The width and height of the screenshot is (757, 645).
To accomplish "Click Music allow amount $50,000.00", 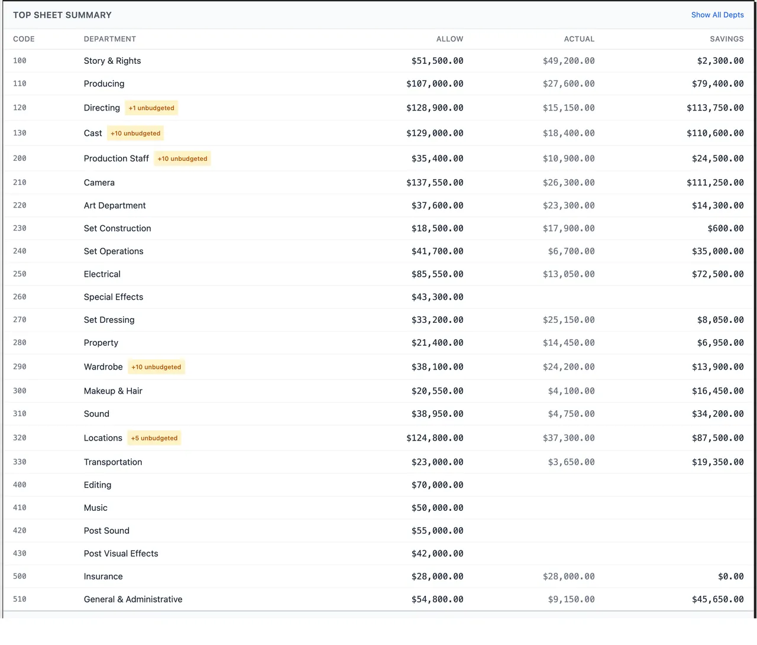I will (x=438, y=508).
